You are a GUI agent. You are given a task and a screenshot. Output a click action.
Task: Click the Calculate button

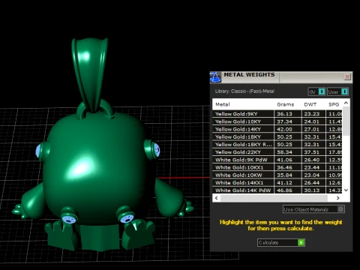(281, 242)
